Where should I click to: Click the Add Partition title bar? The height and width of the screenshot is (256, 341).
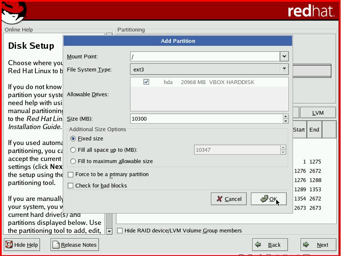(x=178, y=41)
